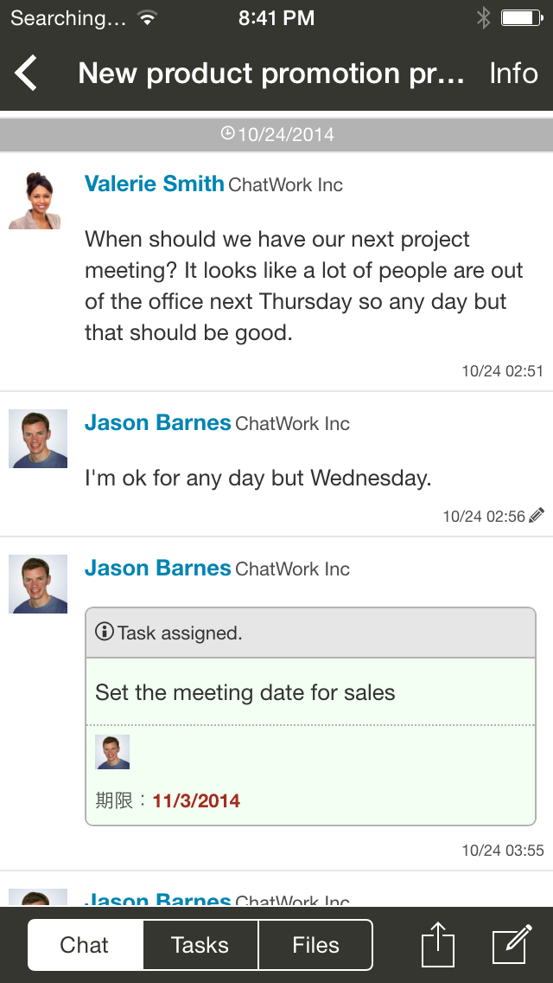This screenshot has height=983, width=553.
Task: Tap the chat title 'New product promotion'
Action: coord(271,74)
